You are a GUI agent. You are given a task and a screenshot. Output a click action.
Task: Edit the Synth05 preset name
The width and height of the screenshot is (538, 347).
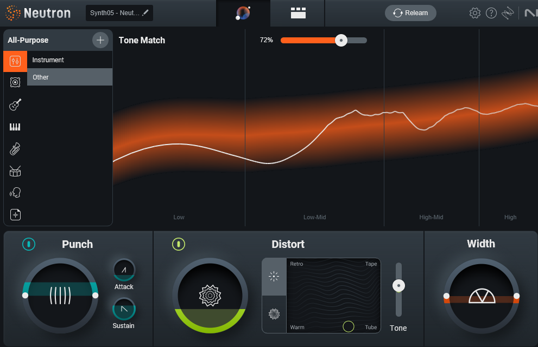119,13
